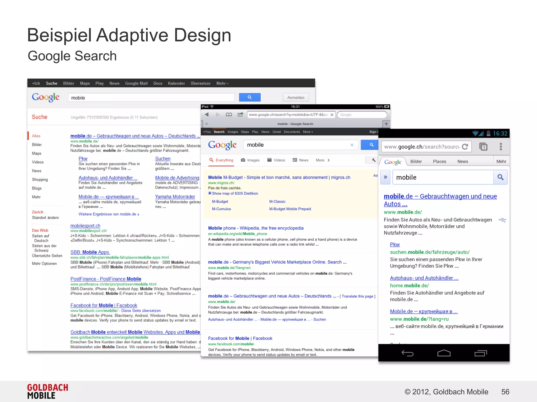537x402 pixels.
Task: Open the Android browser tabs icon
Action: [483, 147]
